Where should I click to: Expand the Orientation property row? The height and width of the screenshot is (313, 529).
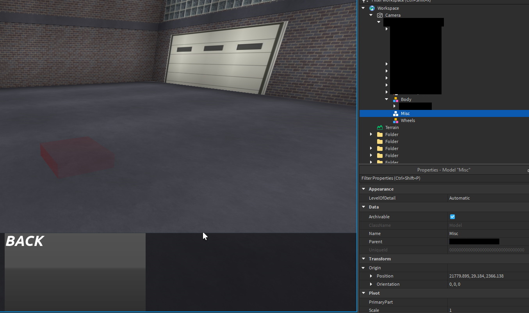371,284
